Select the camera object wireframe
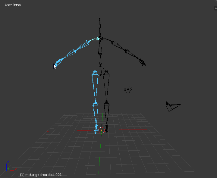Viewport: 217px width, 178px height. tap(173, 106)
